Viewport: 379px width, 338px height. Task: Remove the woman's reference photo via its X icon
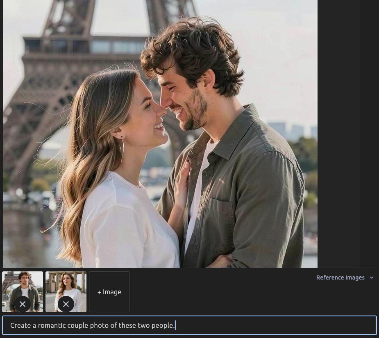[66, 304]
